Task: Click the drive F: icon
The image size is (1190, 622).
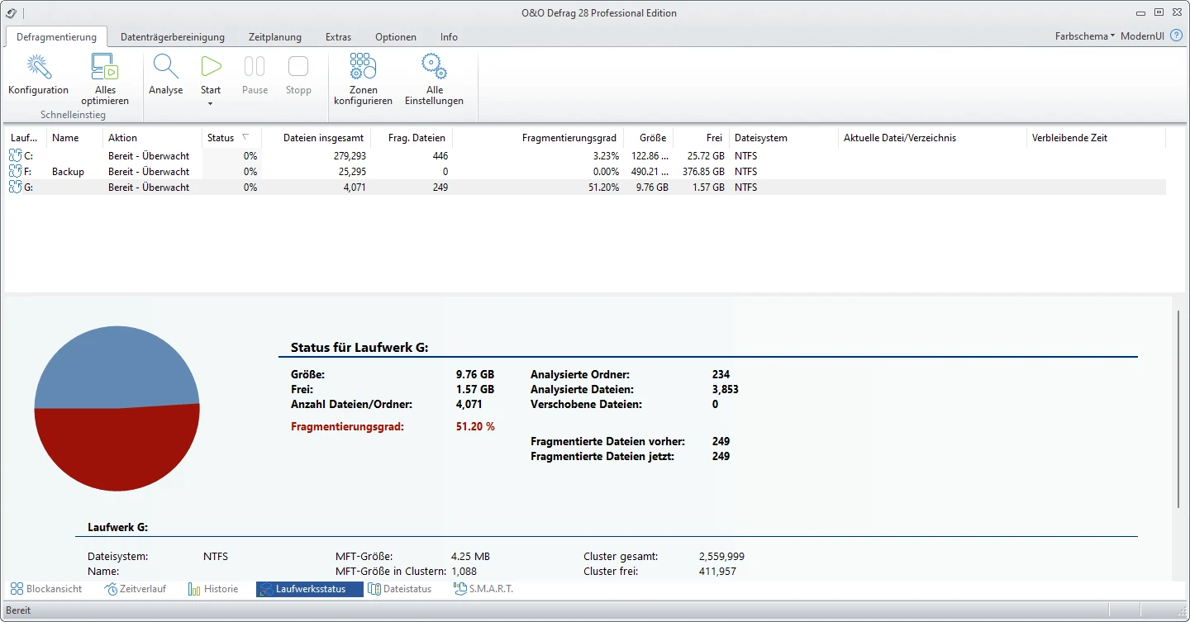Action: pos(16,171)
